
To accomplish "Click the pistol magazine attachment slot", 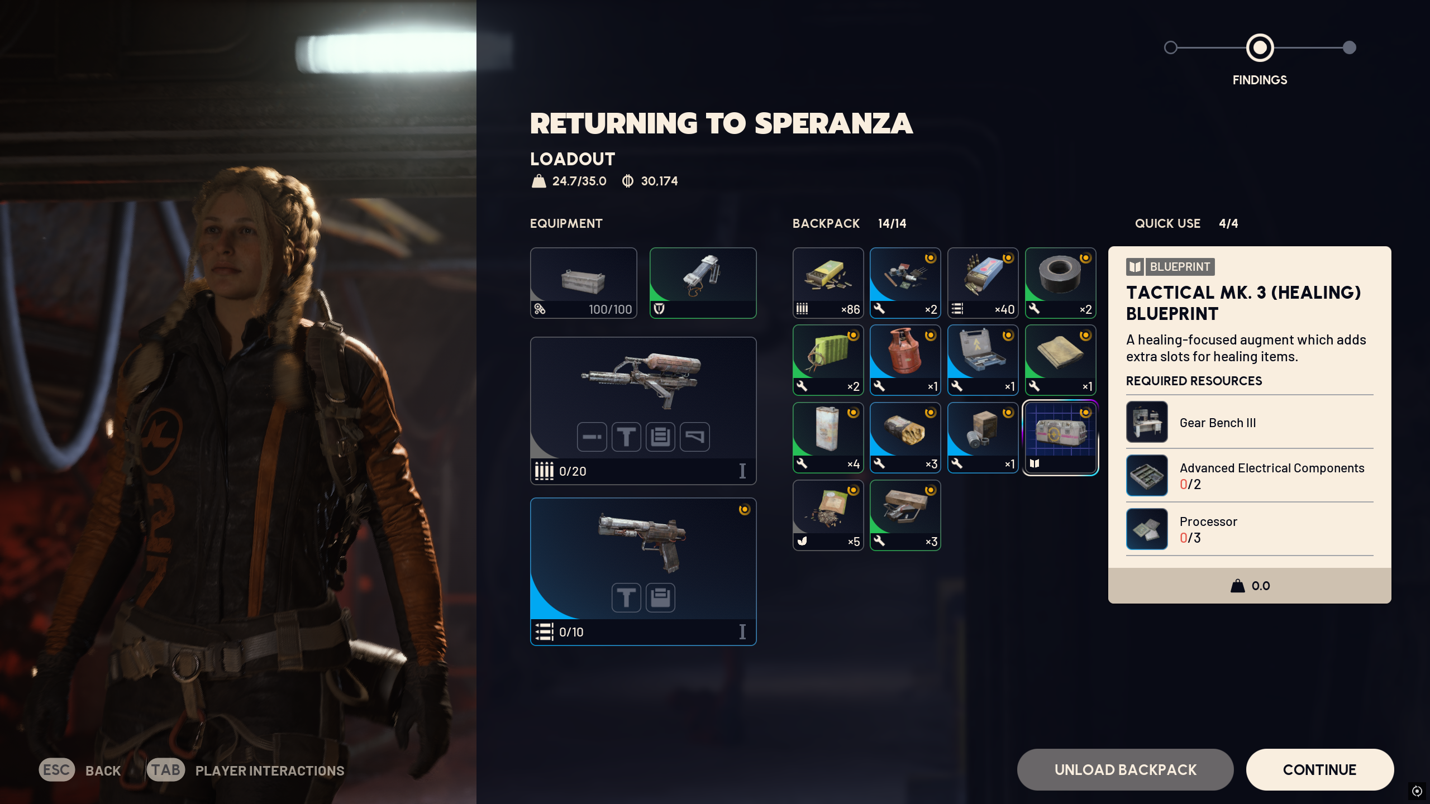I will [660, 597].
